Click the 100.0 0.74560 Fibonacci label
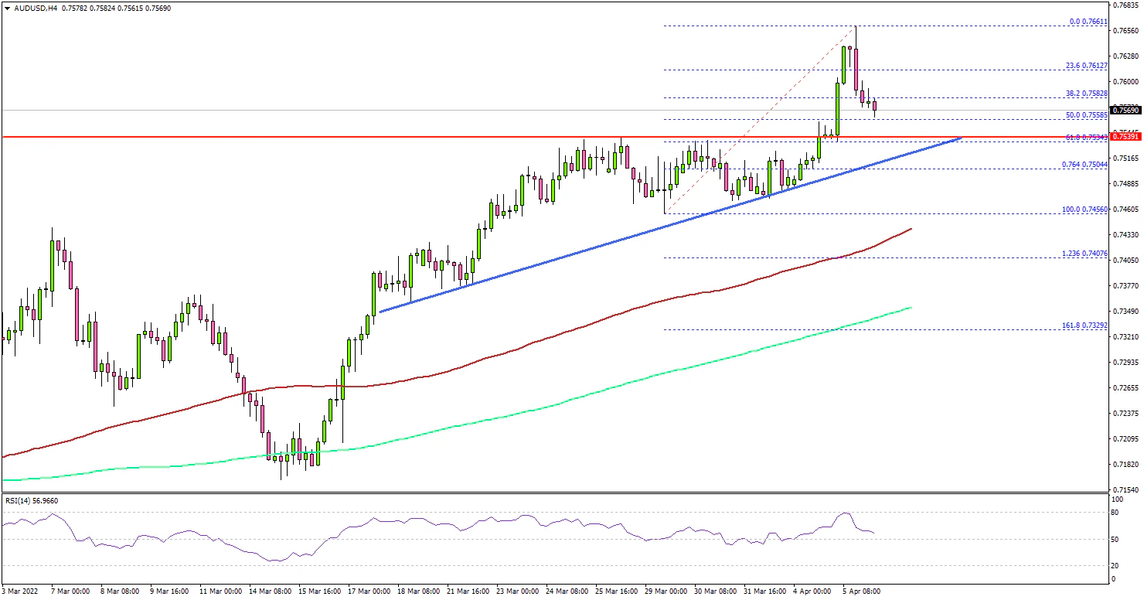Image resolution: width=1144 pixels, height=600 pixels. [x=1086, y=209]
